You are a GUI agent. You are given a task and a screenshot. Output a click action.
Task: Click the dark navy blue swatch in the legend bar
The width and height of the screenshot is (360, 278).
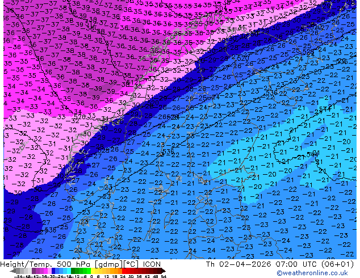pyautogui.click(x=53, y=271)
